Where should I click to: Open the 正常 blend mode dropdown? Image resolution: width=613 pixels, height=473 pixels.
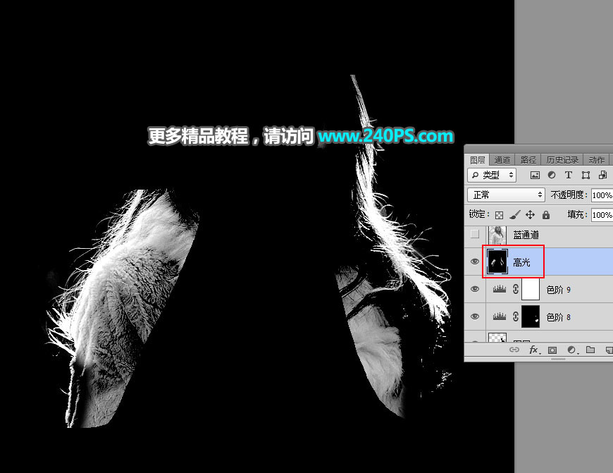pos(506,195)
